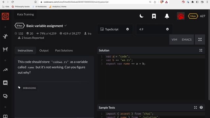Switch to the Past Solutions tab
Screen dimensions: 210x118
[64, 50]
